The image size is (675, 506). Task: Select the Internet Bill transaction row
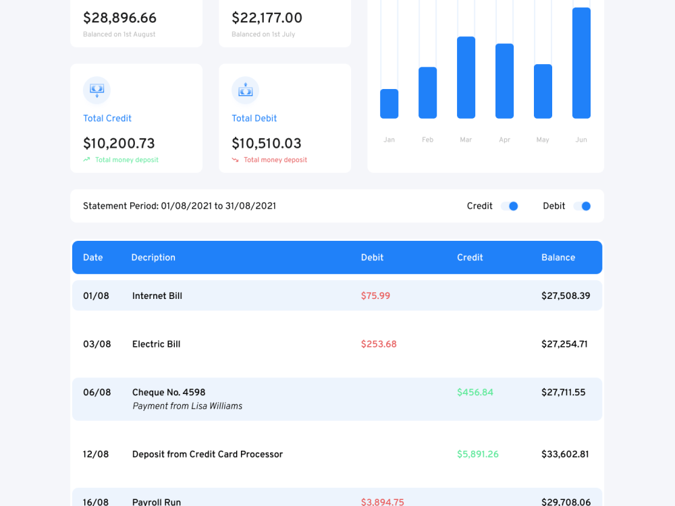(337, 296)
